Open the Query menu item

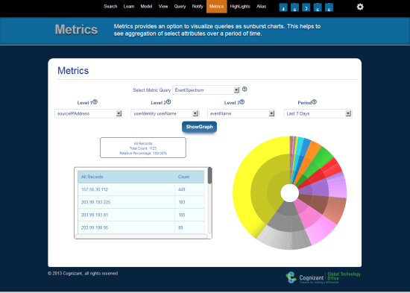click(180, 7)
